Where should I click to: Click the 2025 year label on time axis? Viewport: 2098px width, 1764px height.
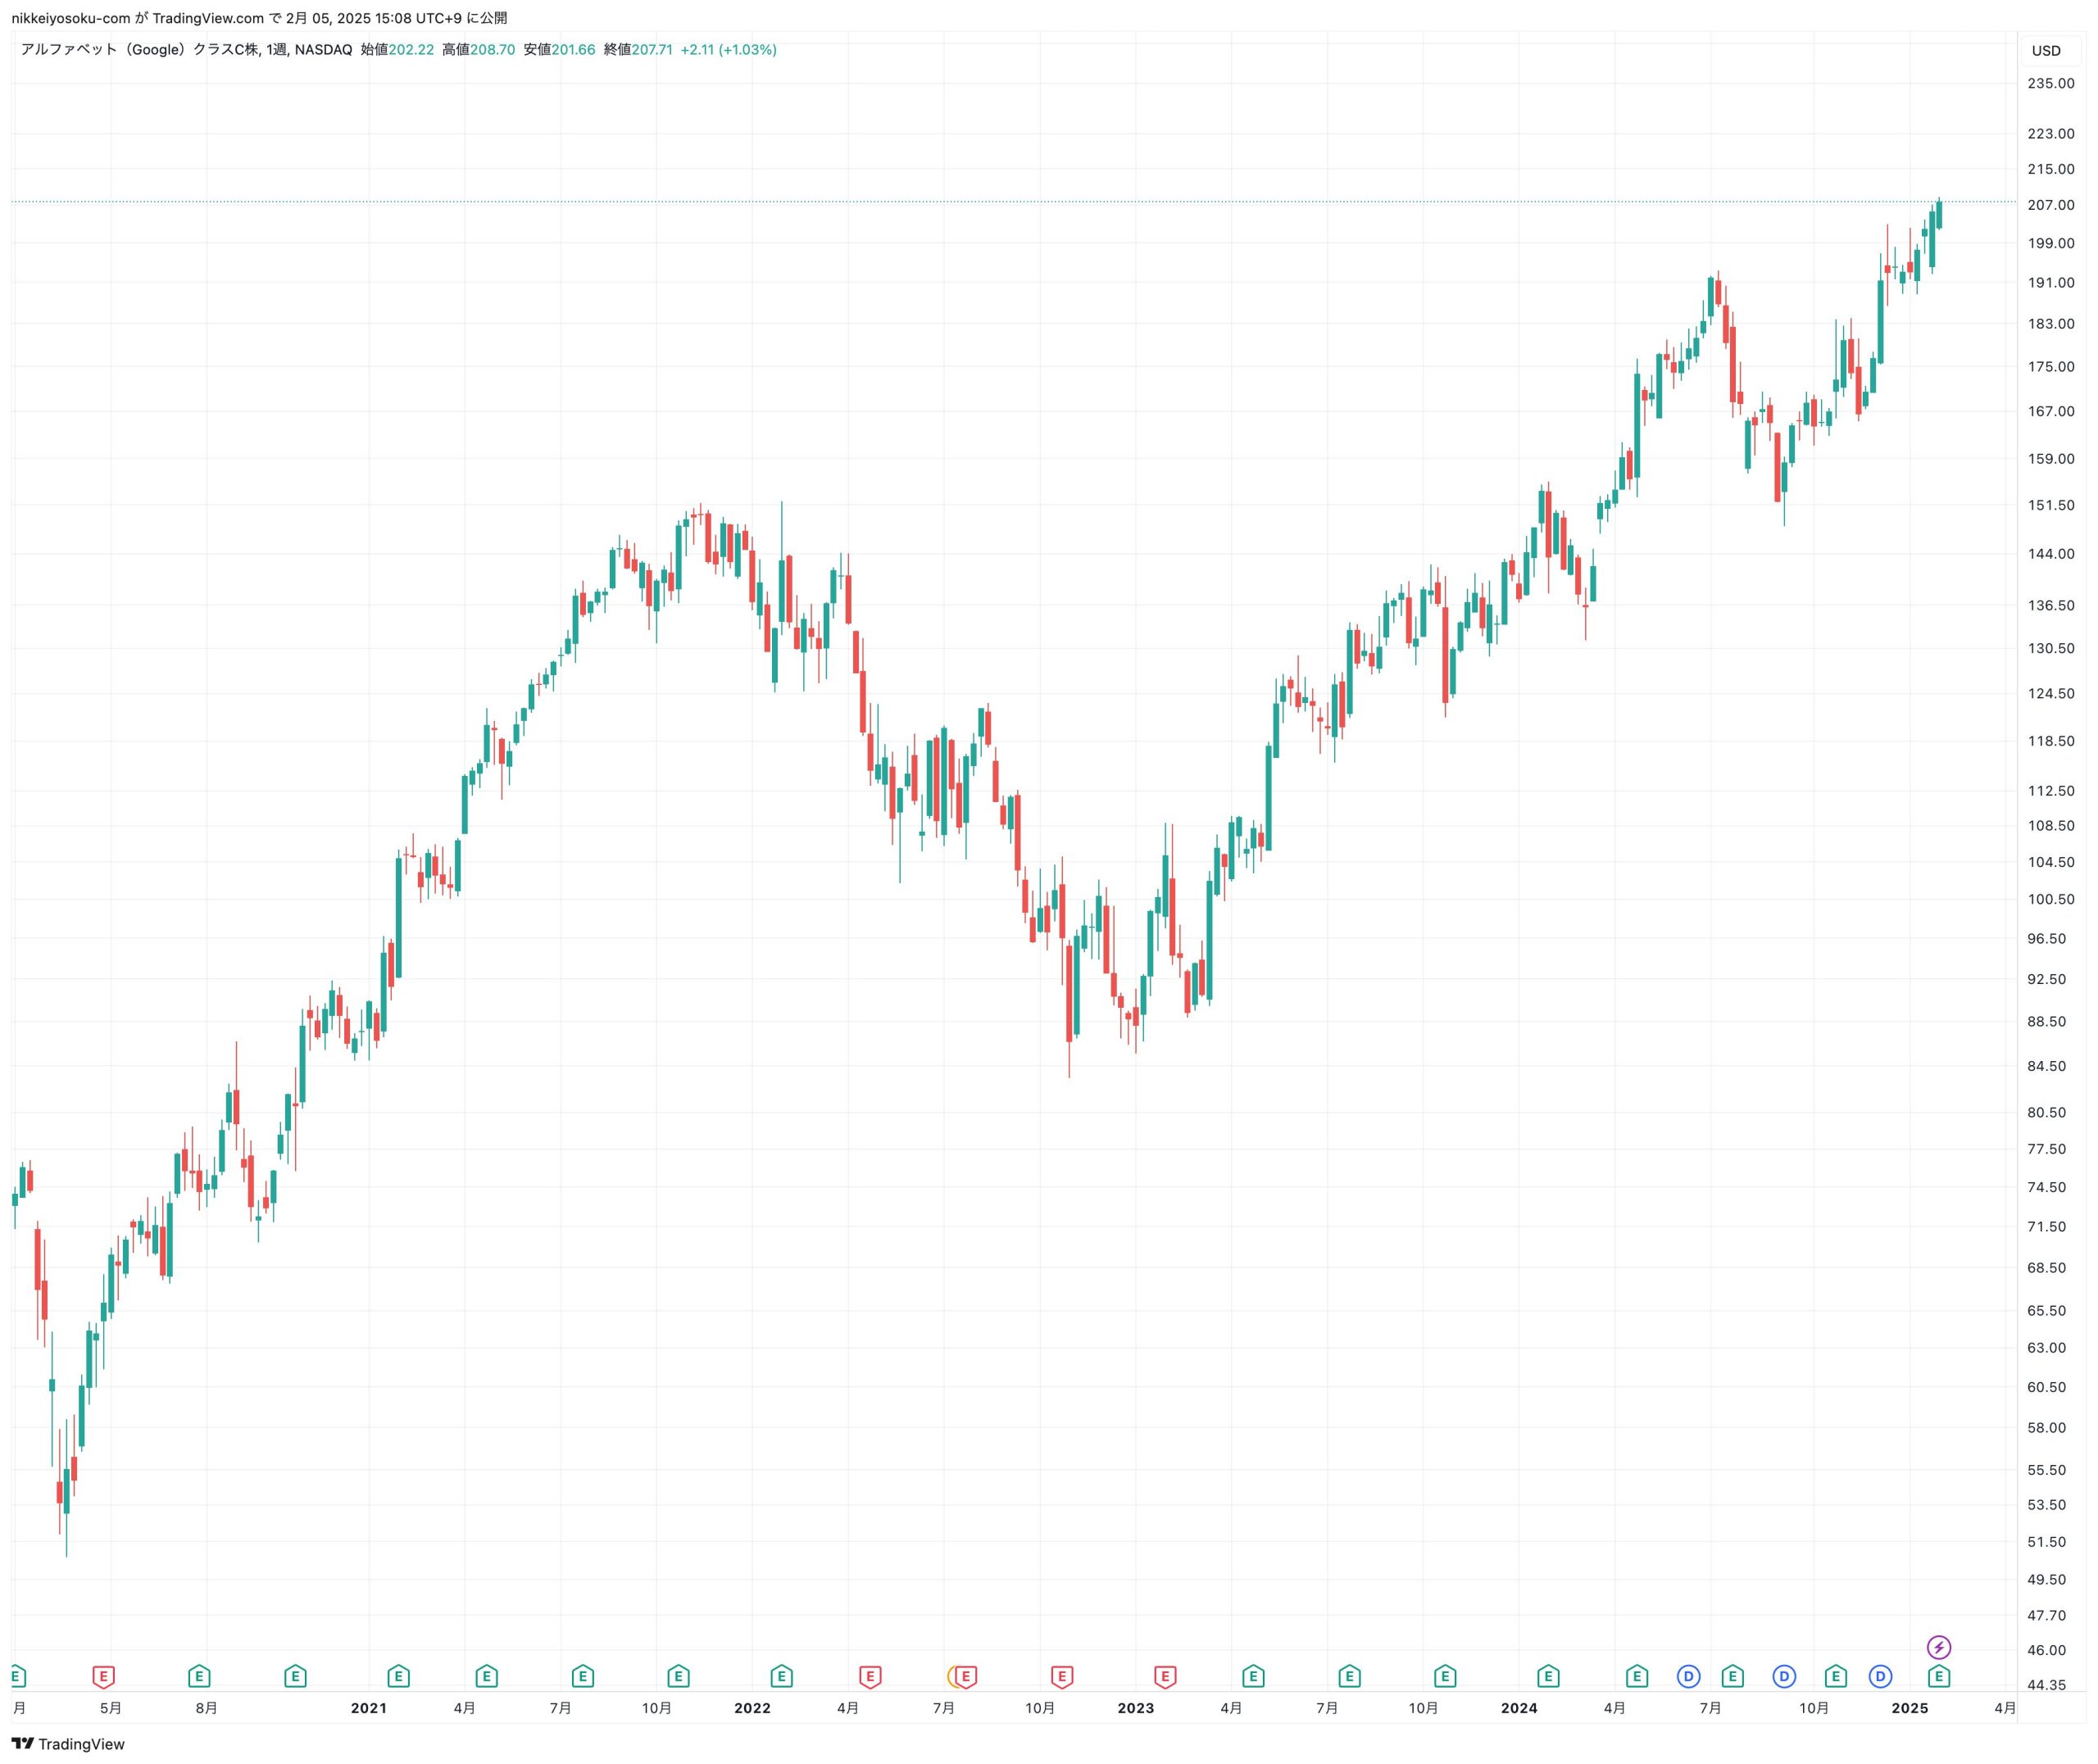1910,1708
